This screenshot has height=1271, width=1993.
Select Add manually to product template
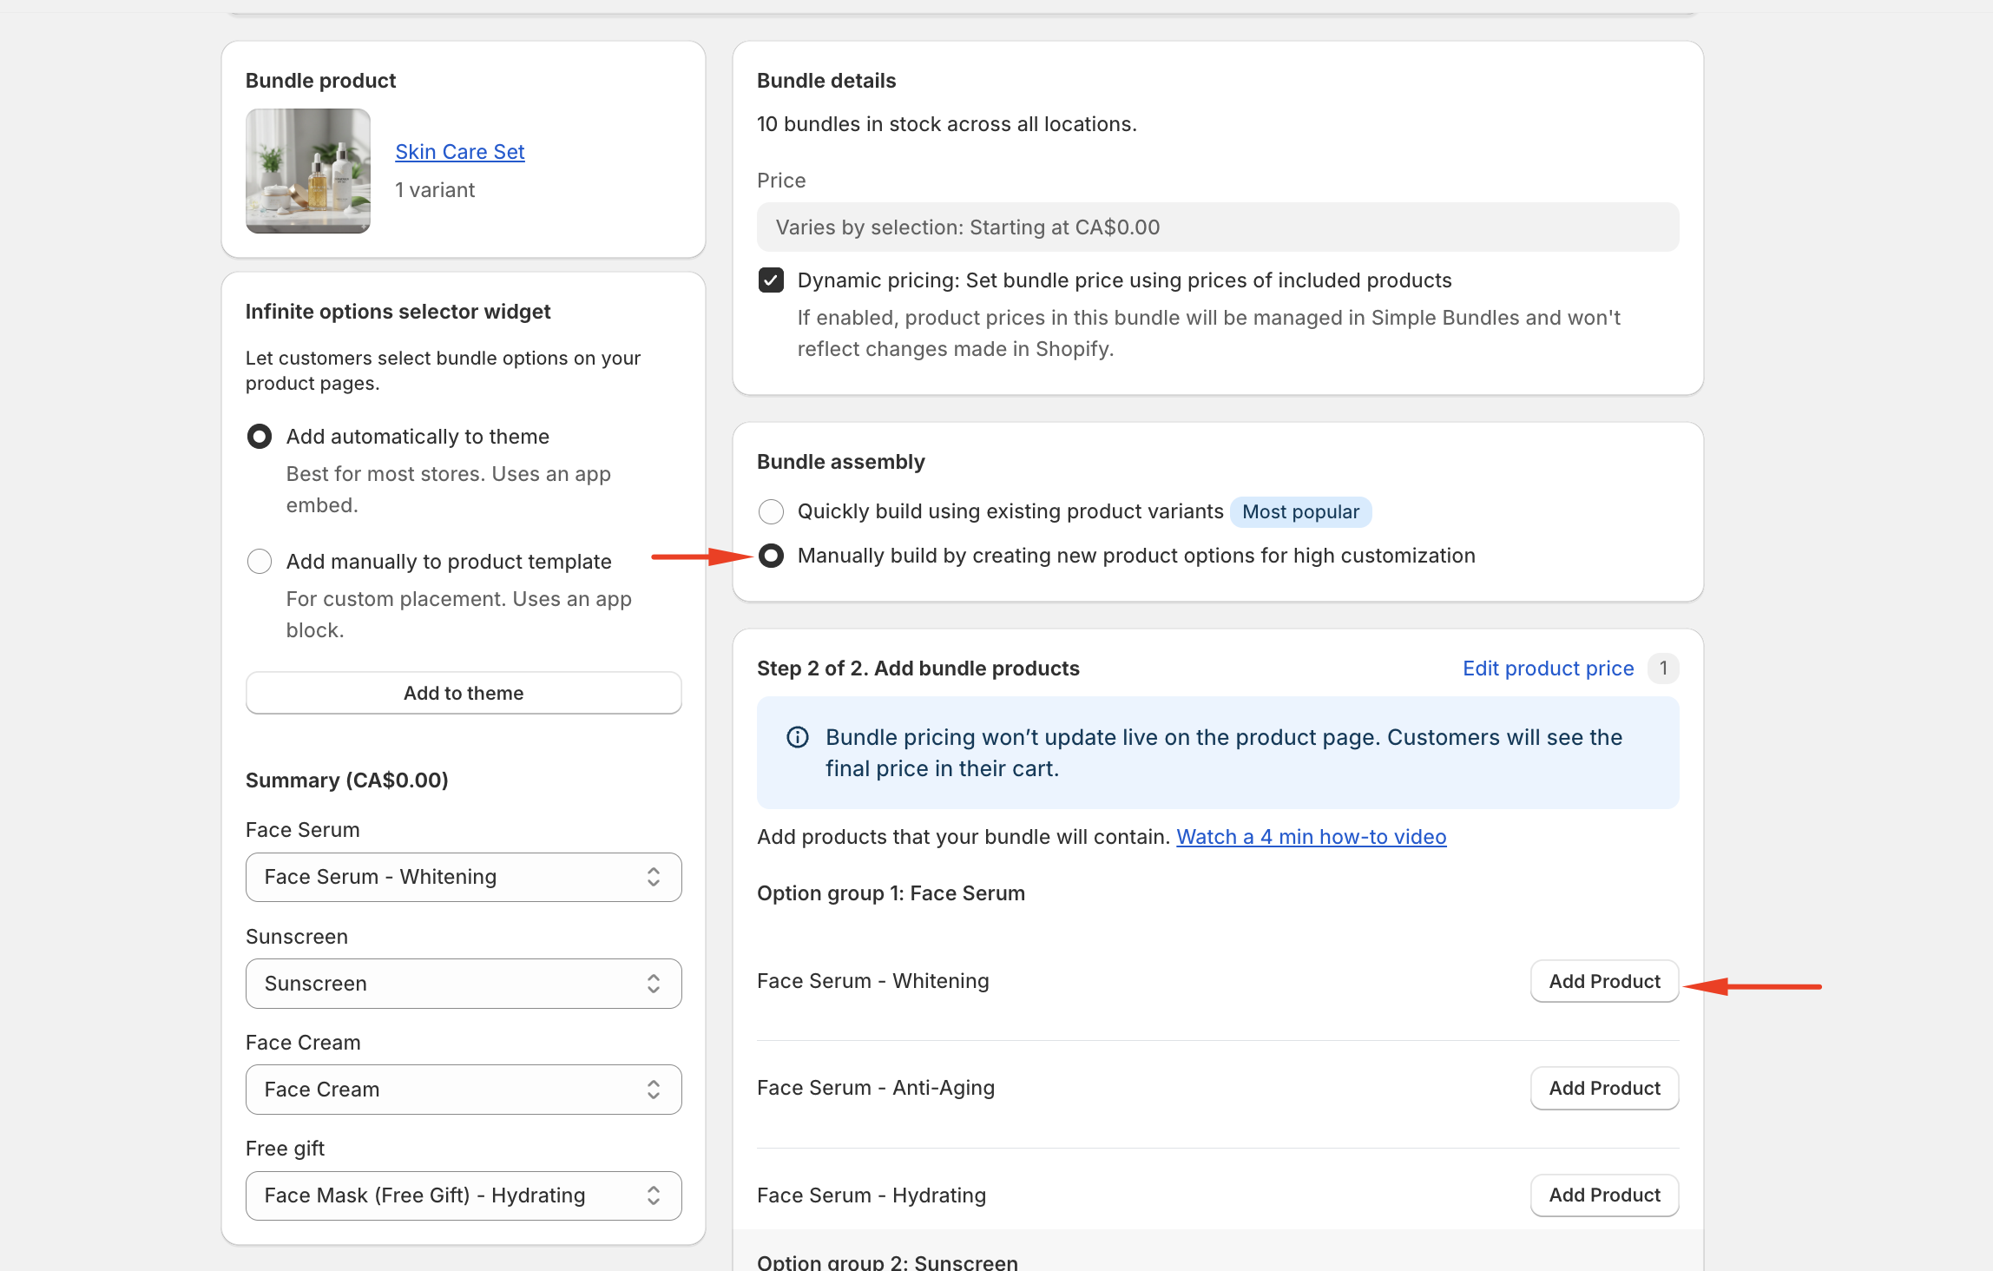click(x=260, y=561)
